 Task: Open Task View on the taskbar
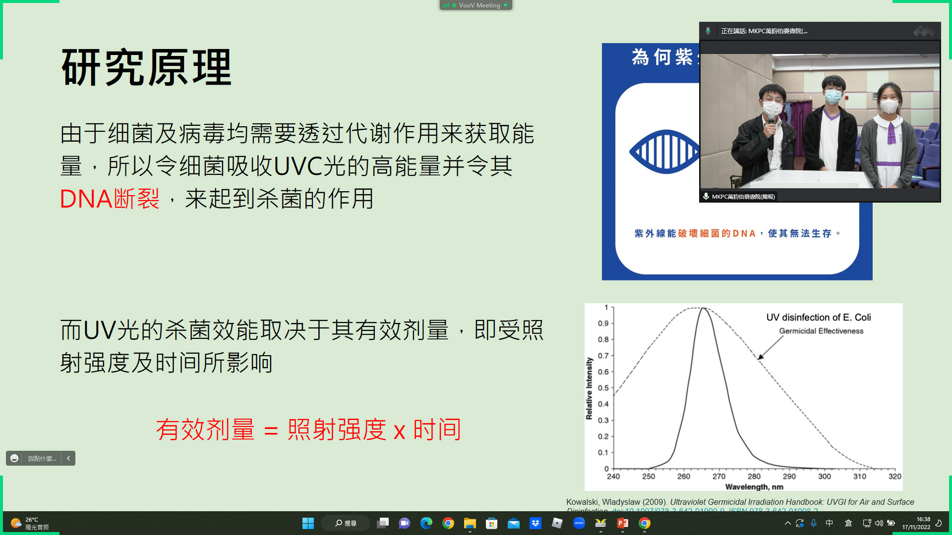pyautogui.click(x=383, y=523)
